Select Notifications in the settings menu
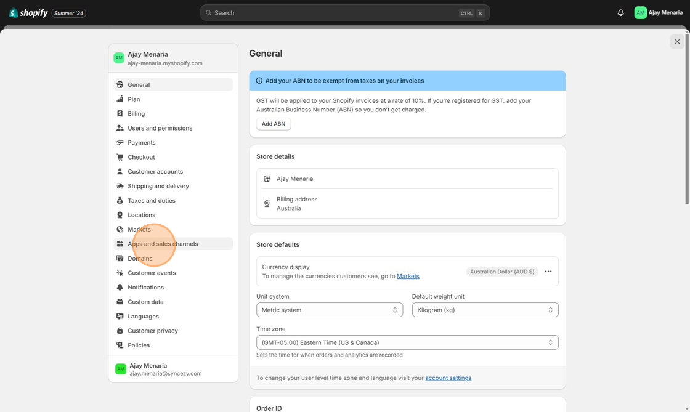The height and width of the screenshot is (412, 690). (145, 288)
